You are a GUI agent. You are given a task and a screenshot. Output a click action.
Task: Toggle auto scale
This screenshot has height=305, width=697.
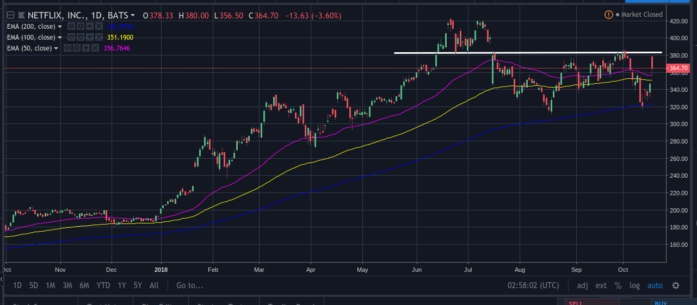tap(655, 285)
